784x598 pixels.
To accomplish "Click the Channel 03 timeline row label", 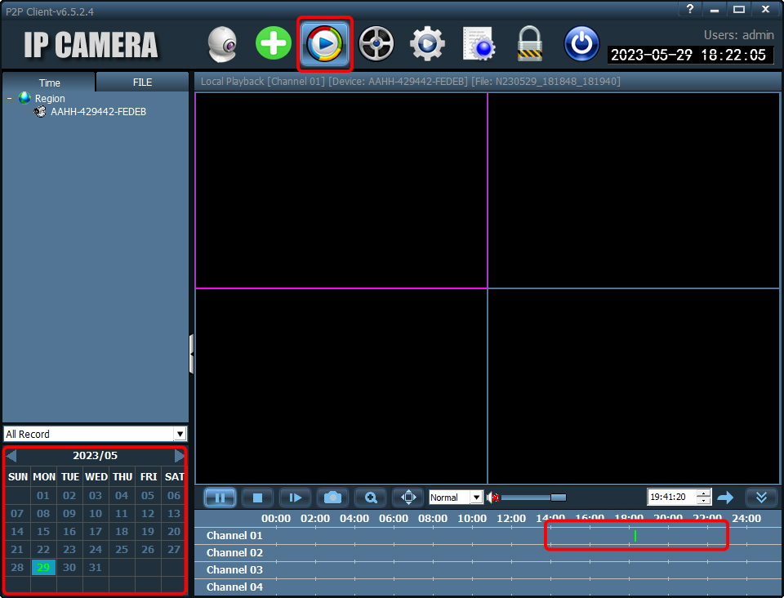I will point(234,569).
